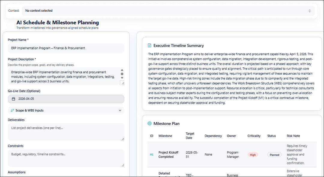Edit the Project Name field
Image resolution: width=324 pixels, height=177 pixels.
tap(66, 48)
